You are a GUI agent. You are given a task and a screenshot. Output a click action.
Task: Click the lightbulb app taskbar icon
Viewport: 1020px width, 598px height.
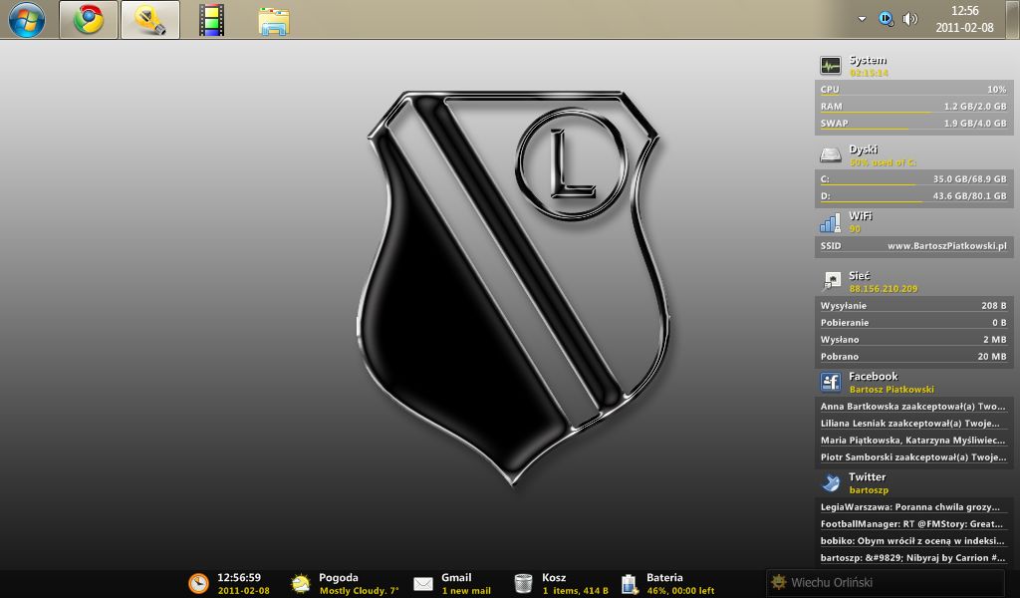tap(150, 20)
